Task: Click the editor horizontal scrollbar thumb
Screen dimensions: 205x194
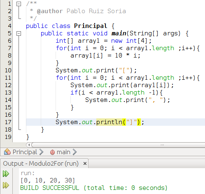Action: pos(118,145)
